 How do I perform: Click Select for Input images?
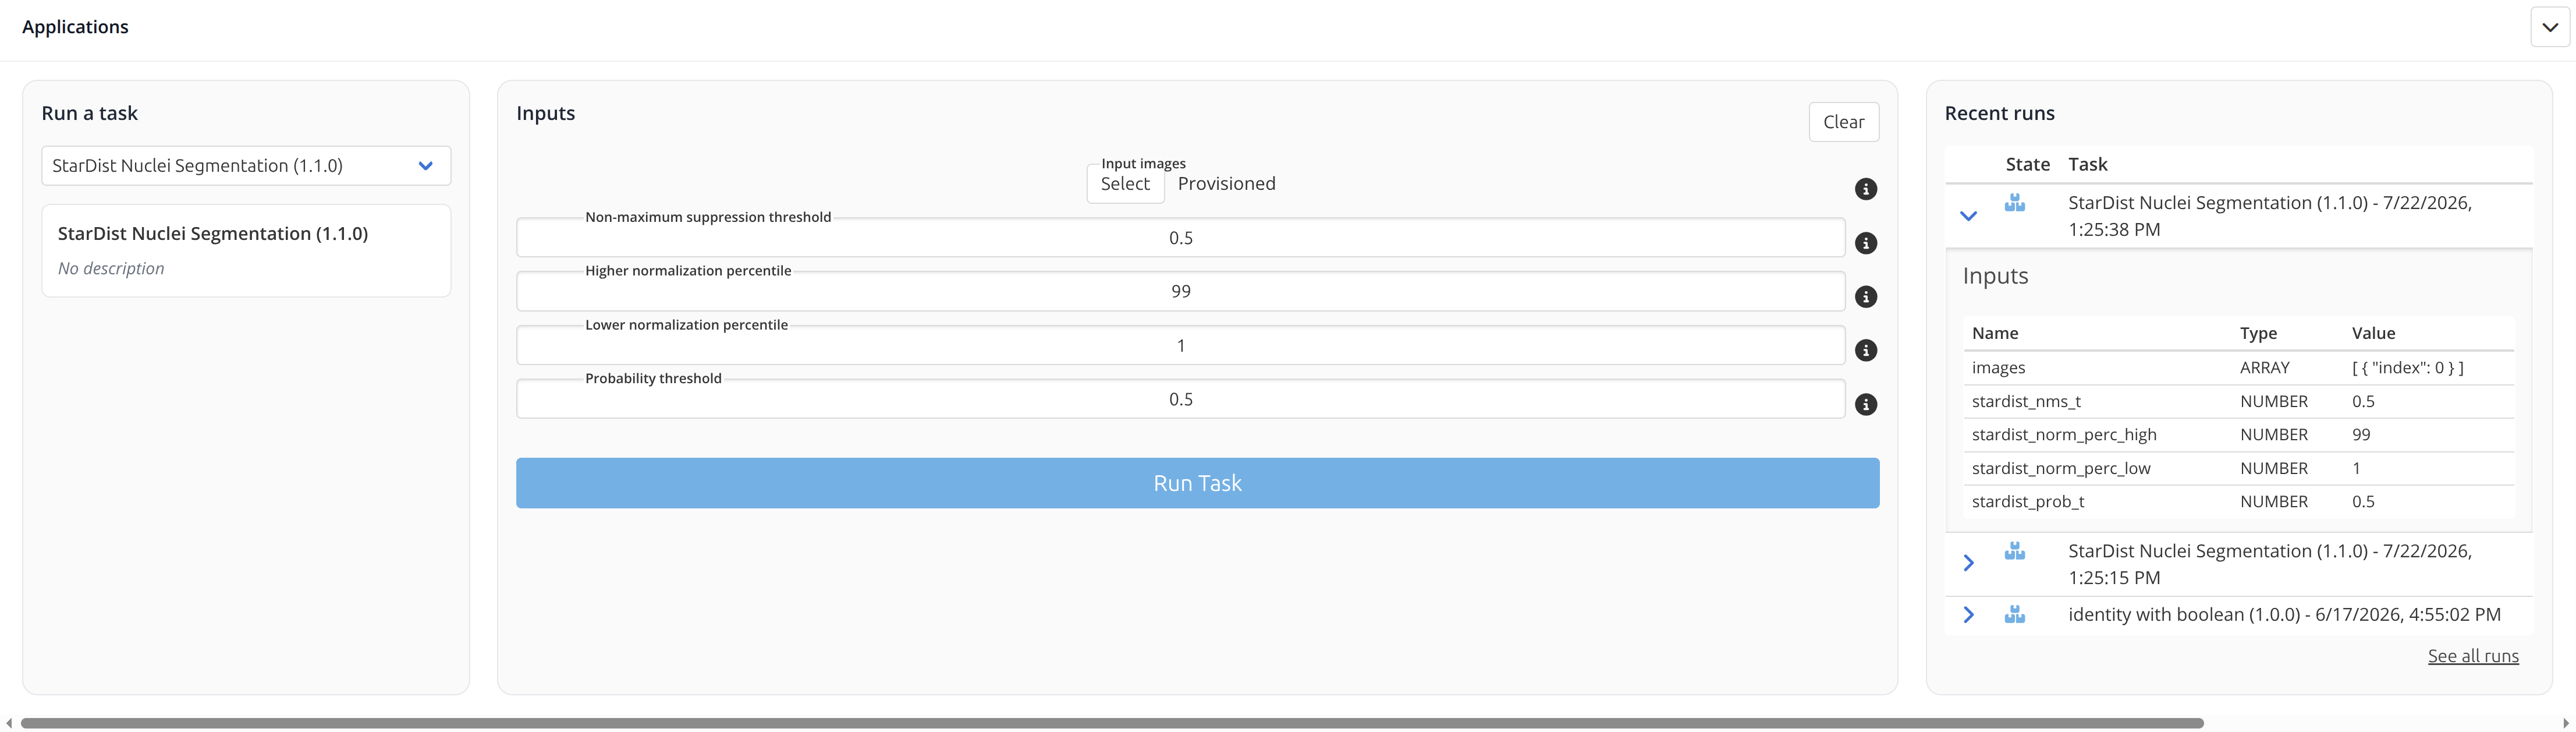(x=1125, y=184)
